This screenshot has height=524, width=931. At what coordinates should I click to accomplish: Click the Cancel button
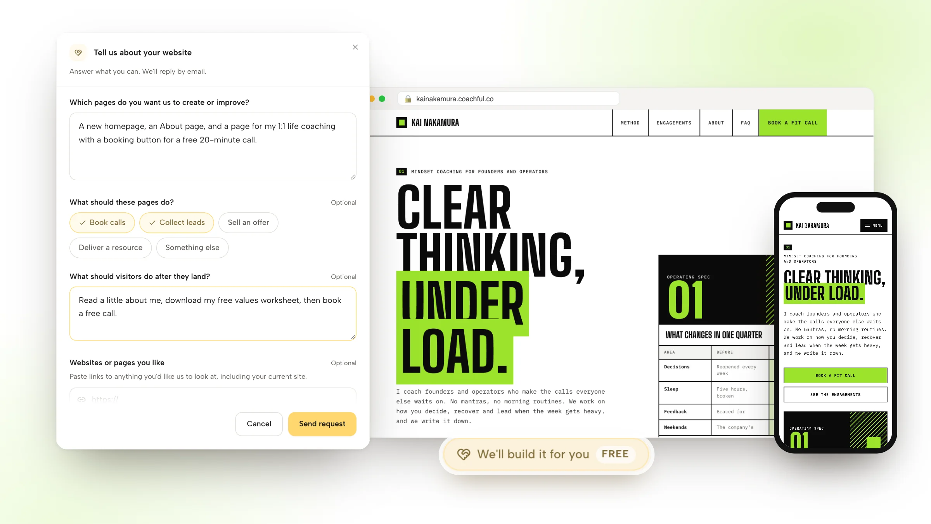259,424
